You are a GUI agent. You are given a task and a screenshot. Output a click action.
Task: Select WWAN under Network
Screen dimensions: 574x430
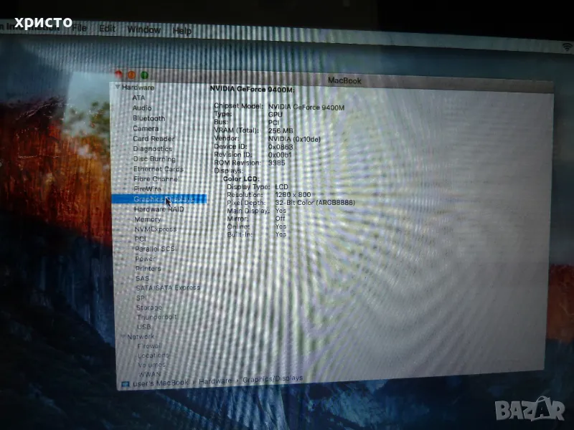150,374
